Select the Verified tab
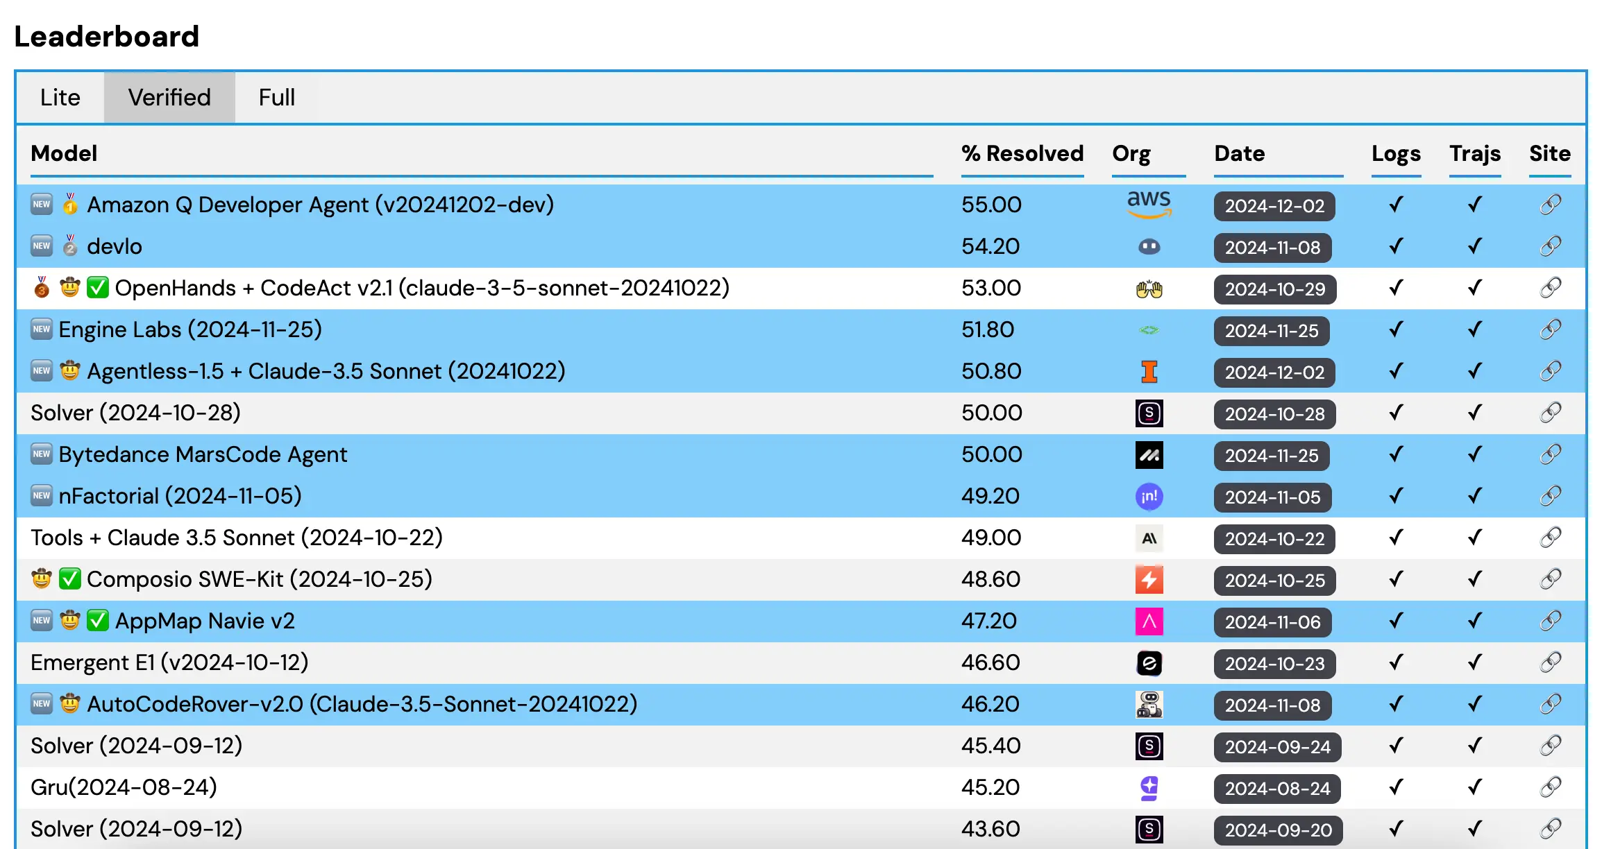 [x=169, y=97]
